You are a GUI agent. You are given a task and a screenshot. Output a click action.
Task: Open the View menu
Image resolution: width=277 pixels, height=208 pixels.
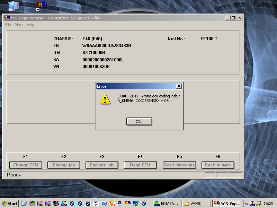(x=19, y=25)
